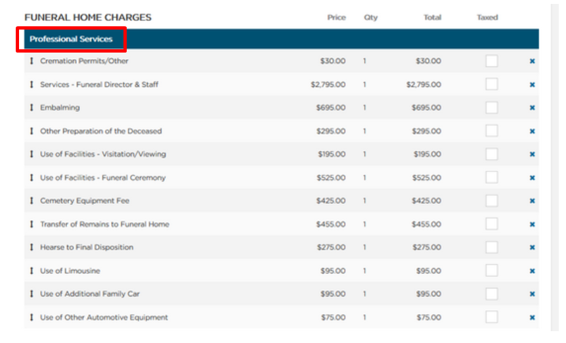The width and height of the screenshot is (566, 343).
Task: Click the drag handle beside Embalming
Action: click(32, 108)
